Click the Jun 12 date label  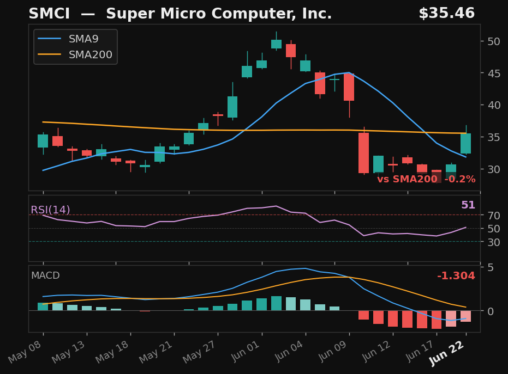(x=377, y=351)
